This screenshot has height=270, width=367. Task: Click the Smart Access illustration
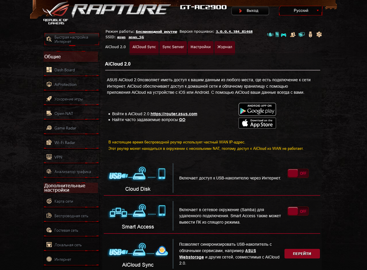click(138, 211)
